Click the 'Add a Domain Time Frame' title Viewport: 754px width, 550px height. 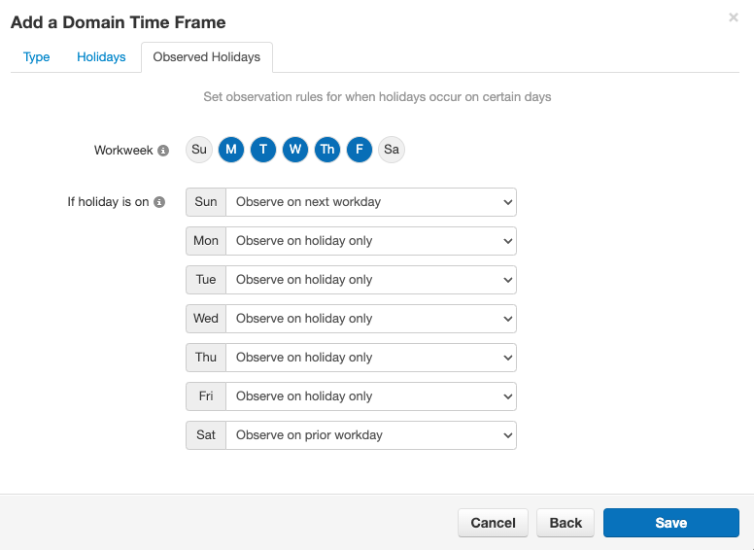[x=119, y=22]
